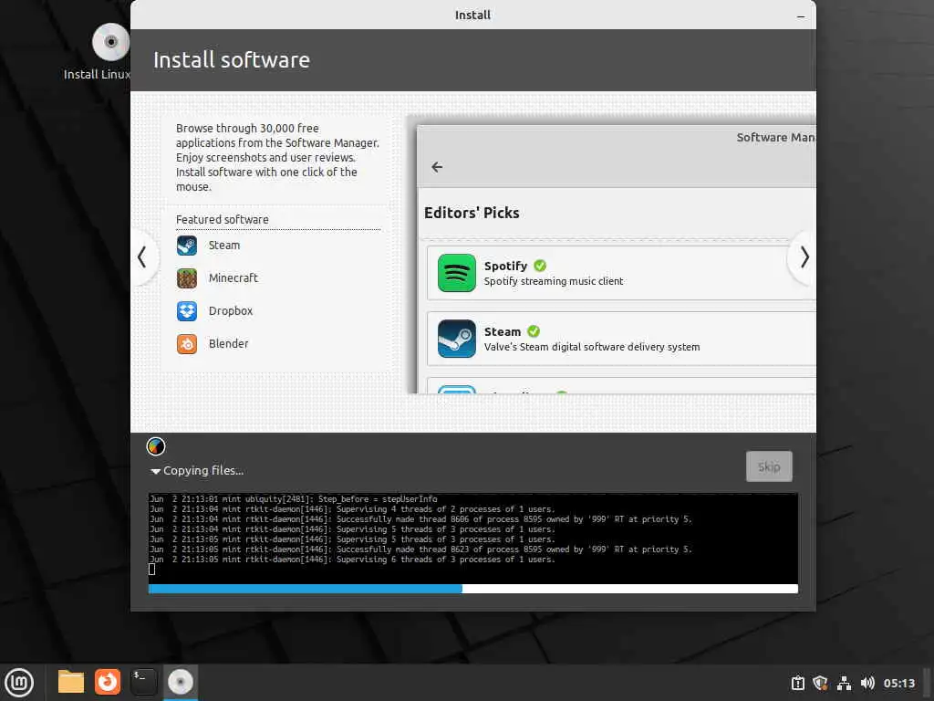
Task: Click the Spotify icon in Editors' Picks
Action: [x=456, y=273]
